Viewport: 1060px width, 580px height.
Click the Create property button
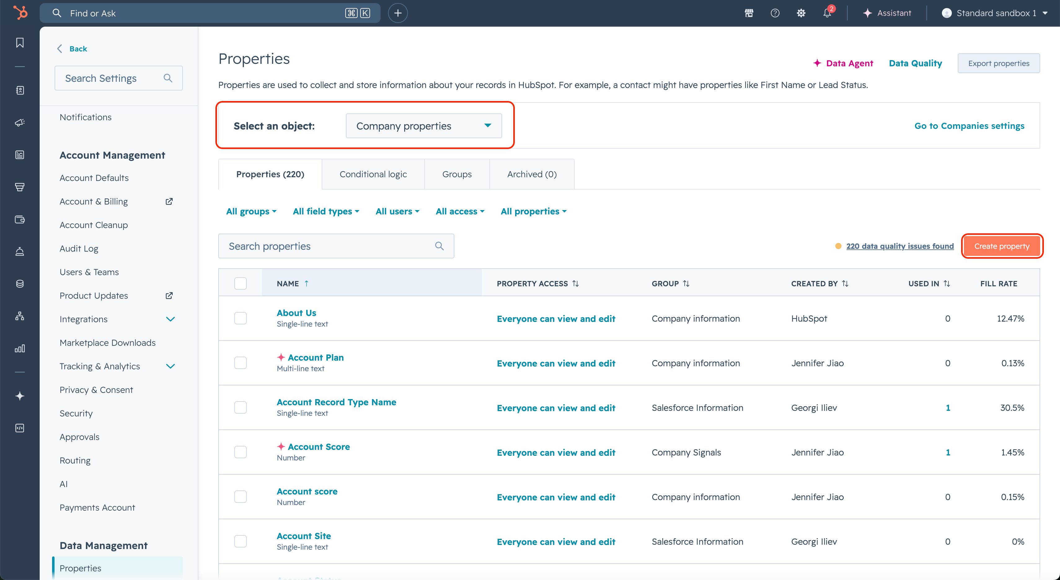tap(1001, 246)
